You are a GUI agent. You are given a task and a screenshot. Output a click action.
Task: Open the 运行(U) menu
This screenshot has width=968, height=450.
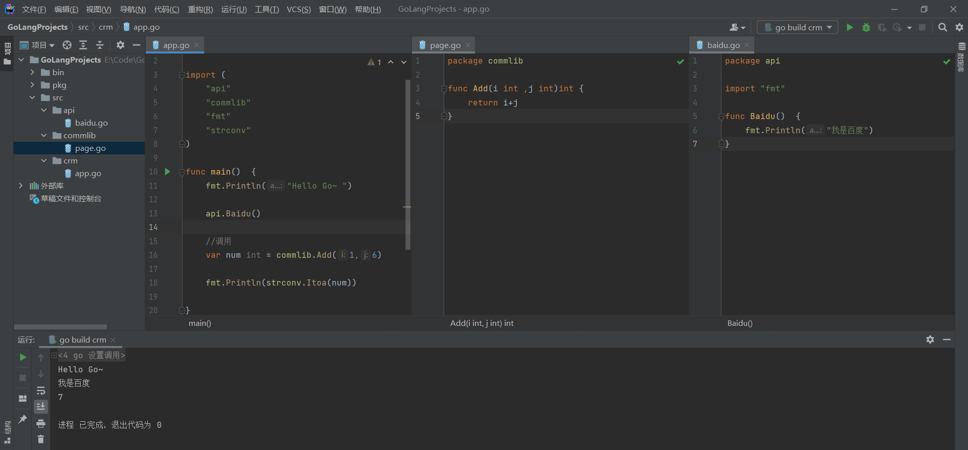pos(234,9)
